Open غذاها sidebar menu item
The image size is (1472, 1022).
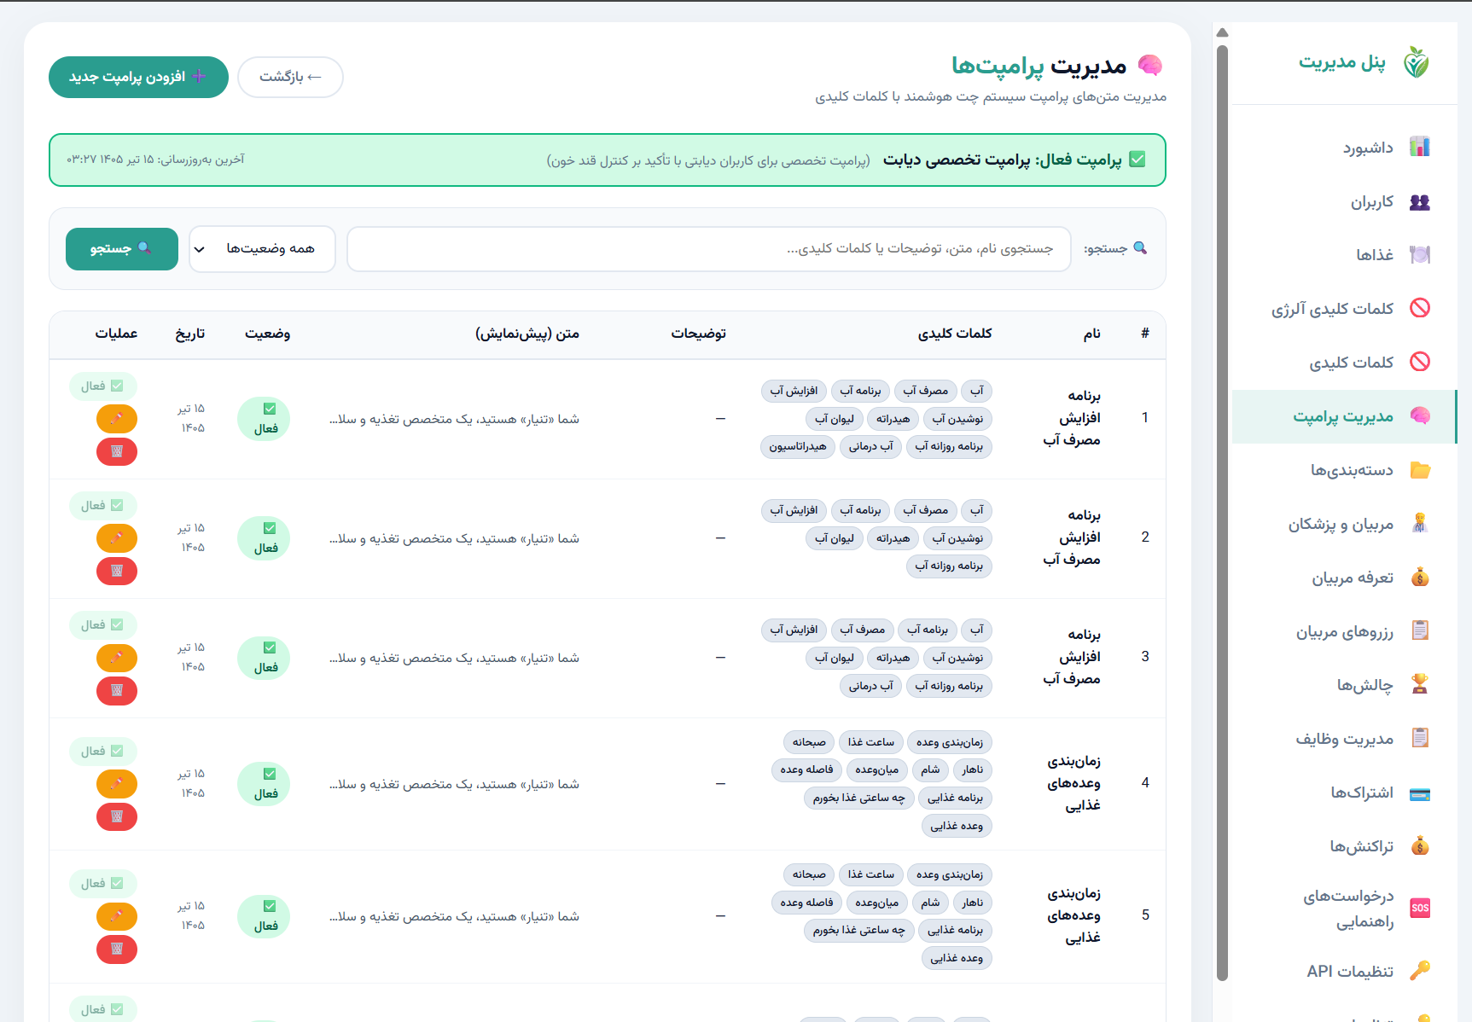tap(1344, 254)
